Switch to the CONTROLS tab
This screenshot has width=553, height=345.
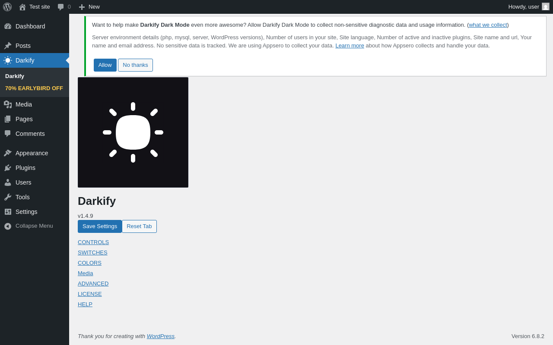(93, 242)
